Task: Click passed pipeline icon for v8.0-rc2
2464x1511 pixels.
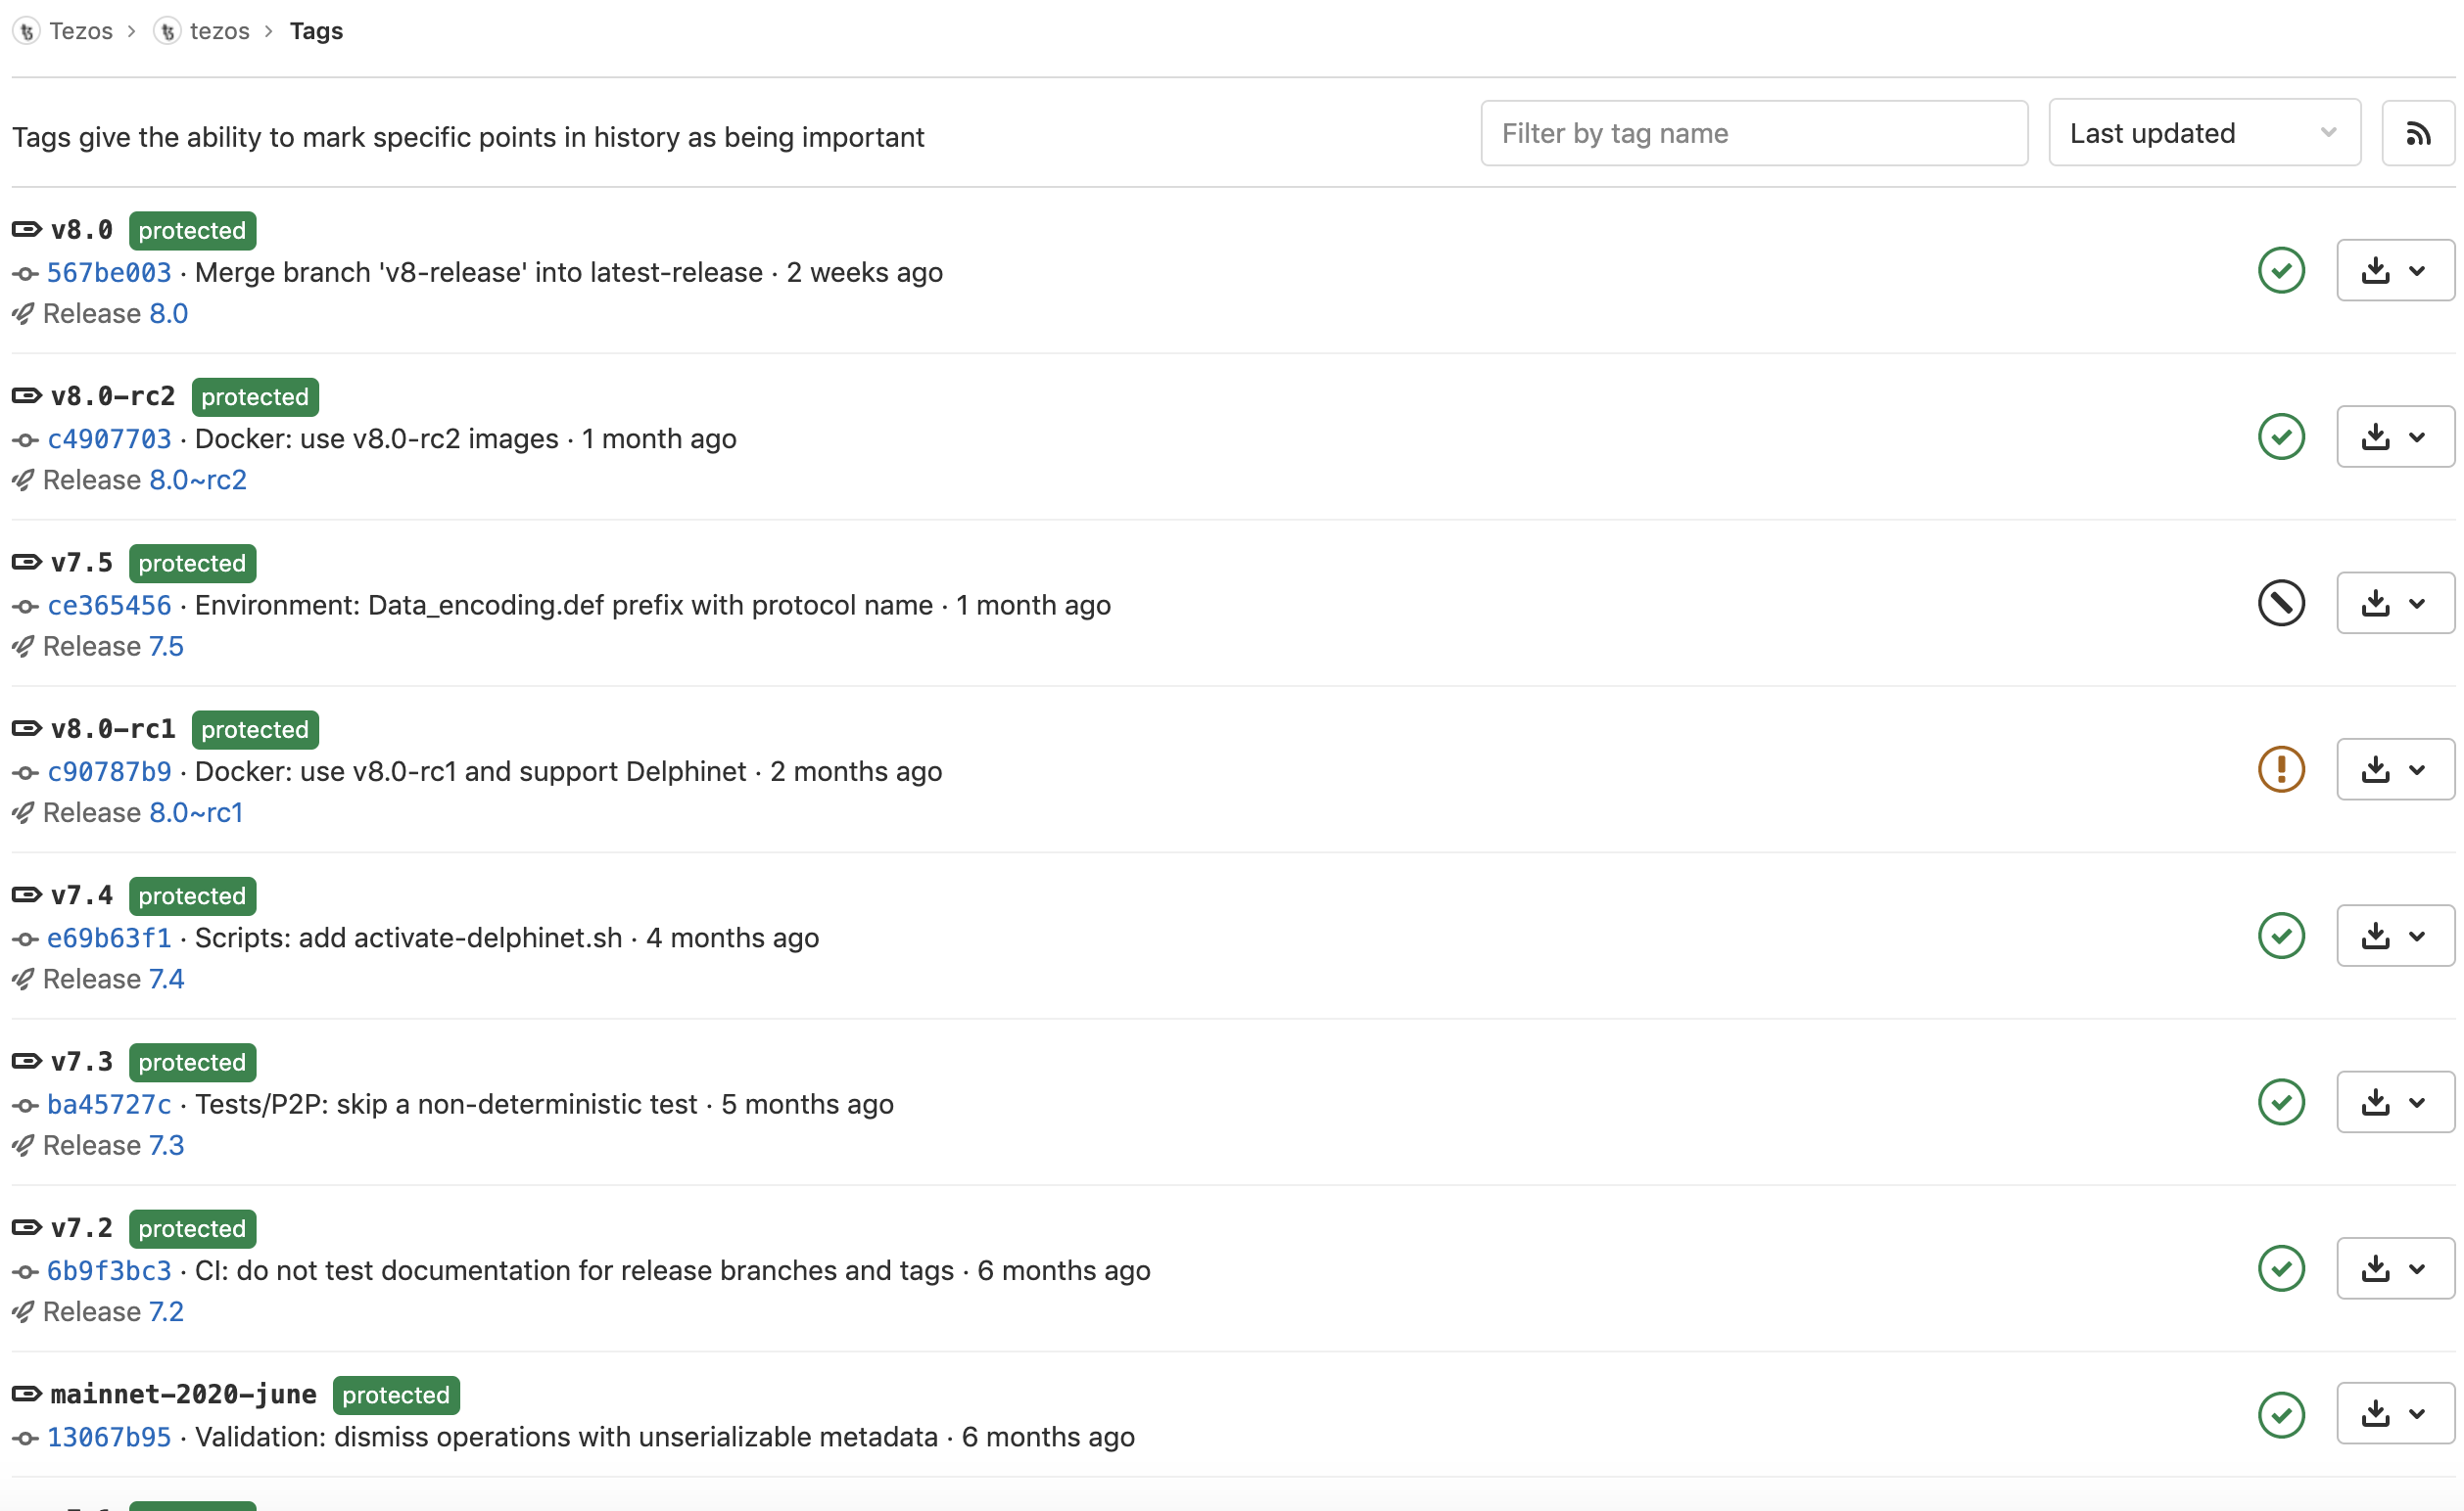Action: [x=2281, y=436]
